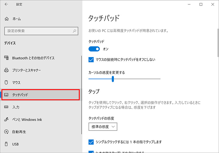The height and width of the screenshot is (153, 219).
Task: Click the Home (ホーム) house icon
Action: (7, 19)
